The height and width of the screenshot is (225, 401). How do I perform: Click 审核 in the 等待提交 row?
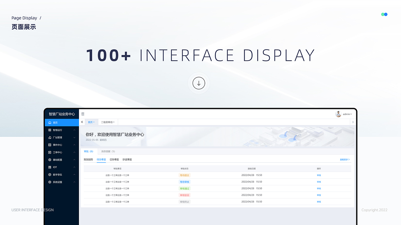point(319,175)
